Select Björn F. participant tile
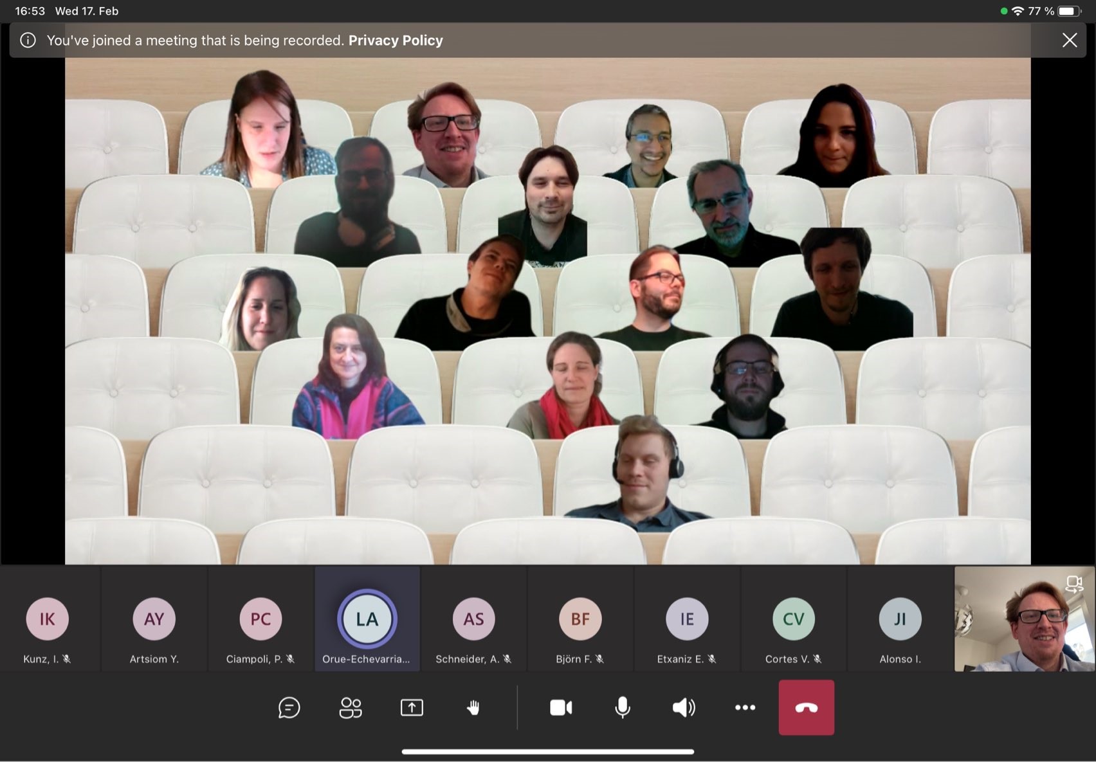Screen dimensions: 1096x762 click(x=580, y=619)
